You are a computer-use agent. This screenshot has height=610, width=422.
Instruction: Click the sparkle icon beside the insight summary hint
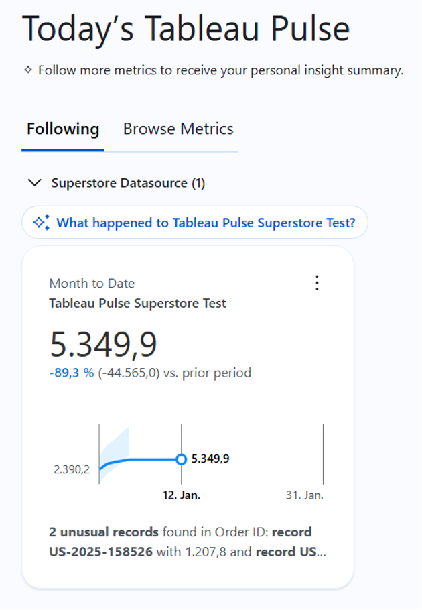(28, 70)
